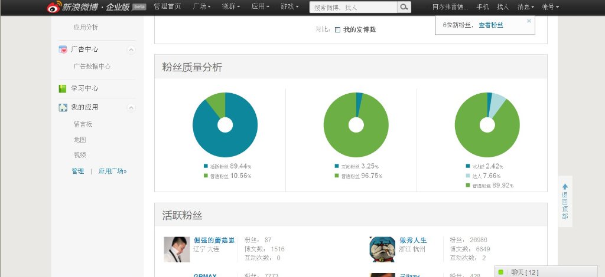
Task: Open the 帐号 dropdown
Action: (551, 6)
